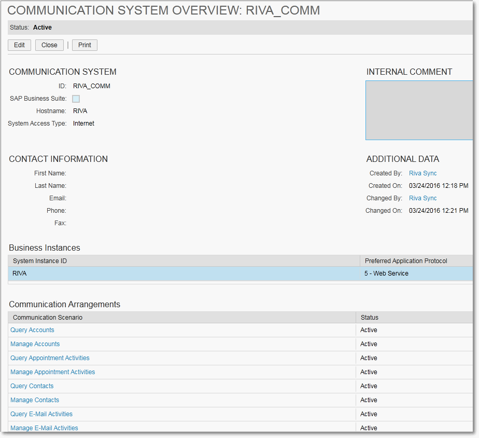Image resolution: width=479 pixels, height=438 pixels.
Task: Click the Communication Scenario column header
Action: click(x=48, y=317)
